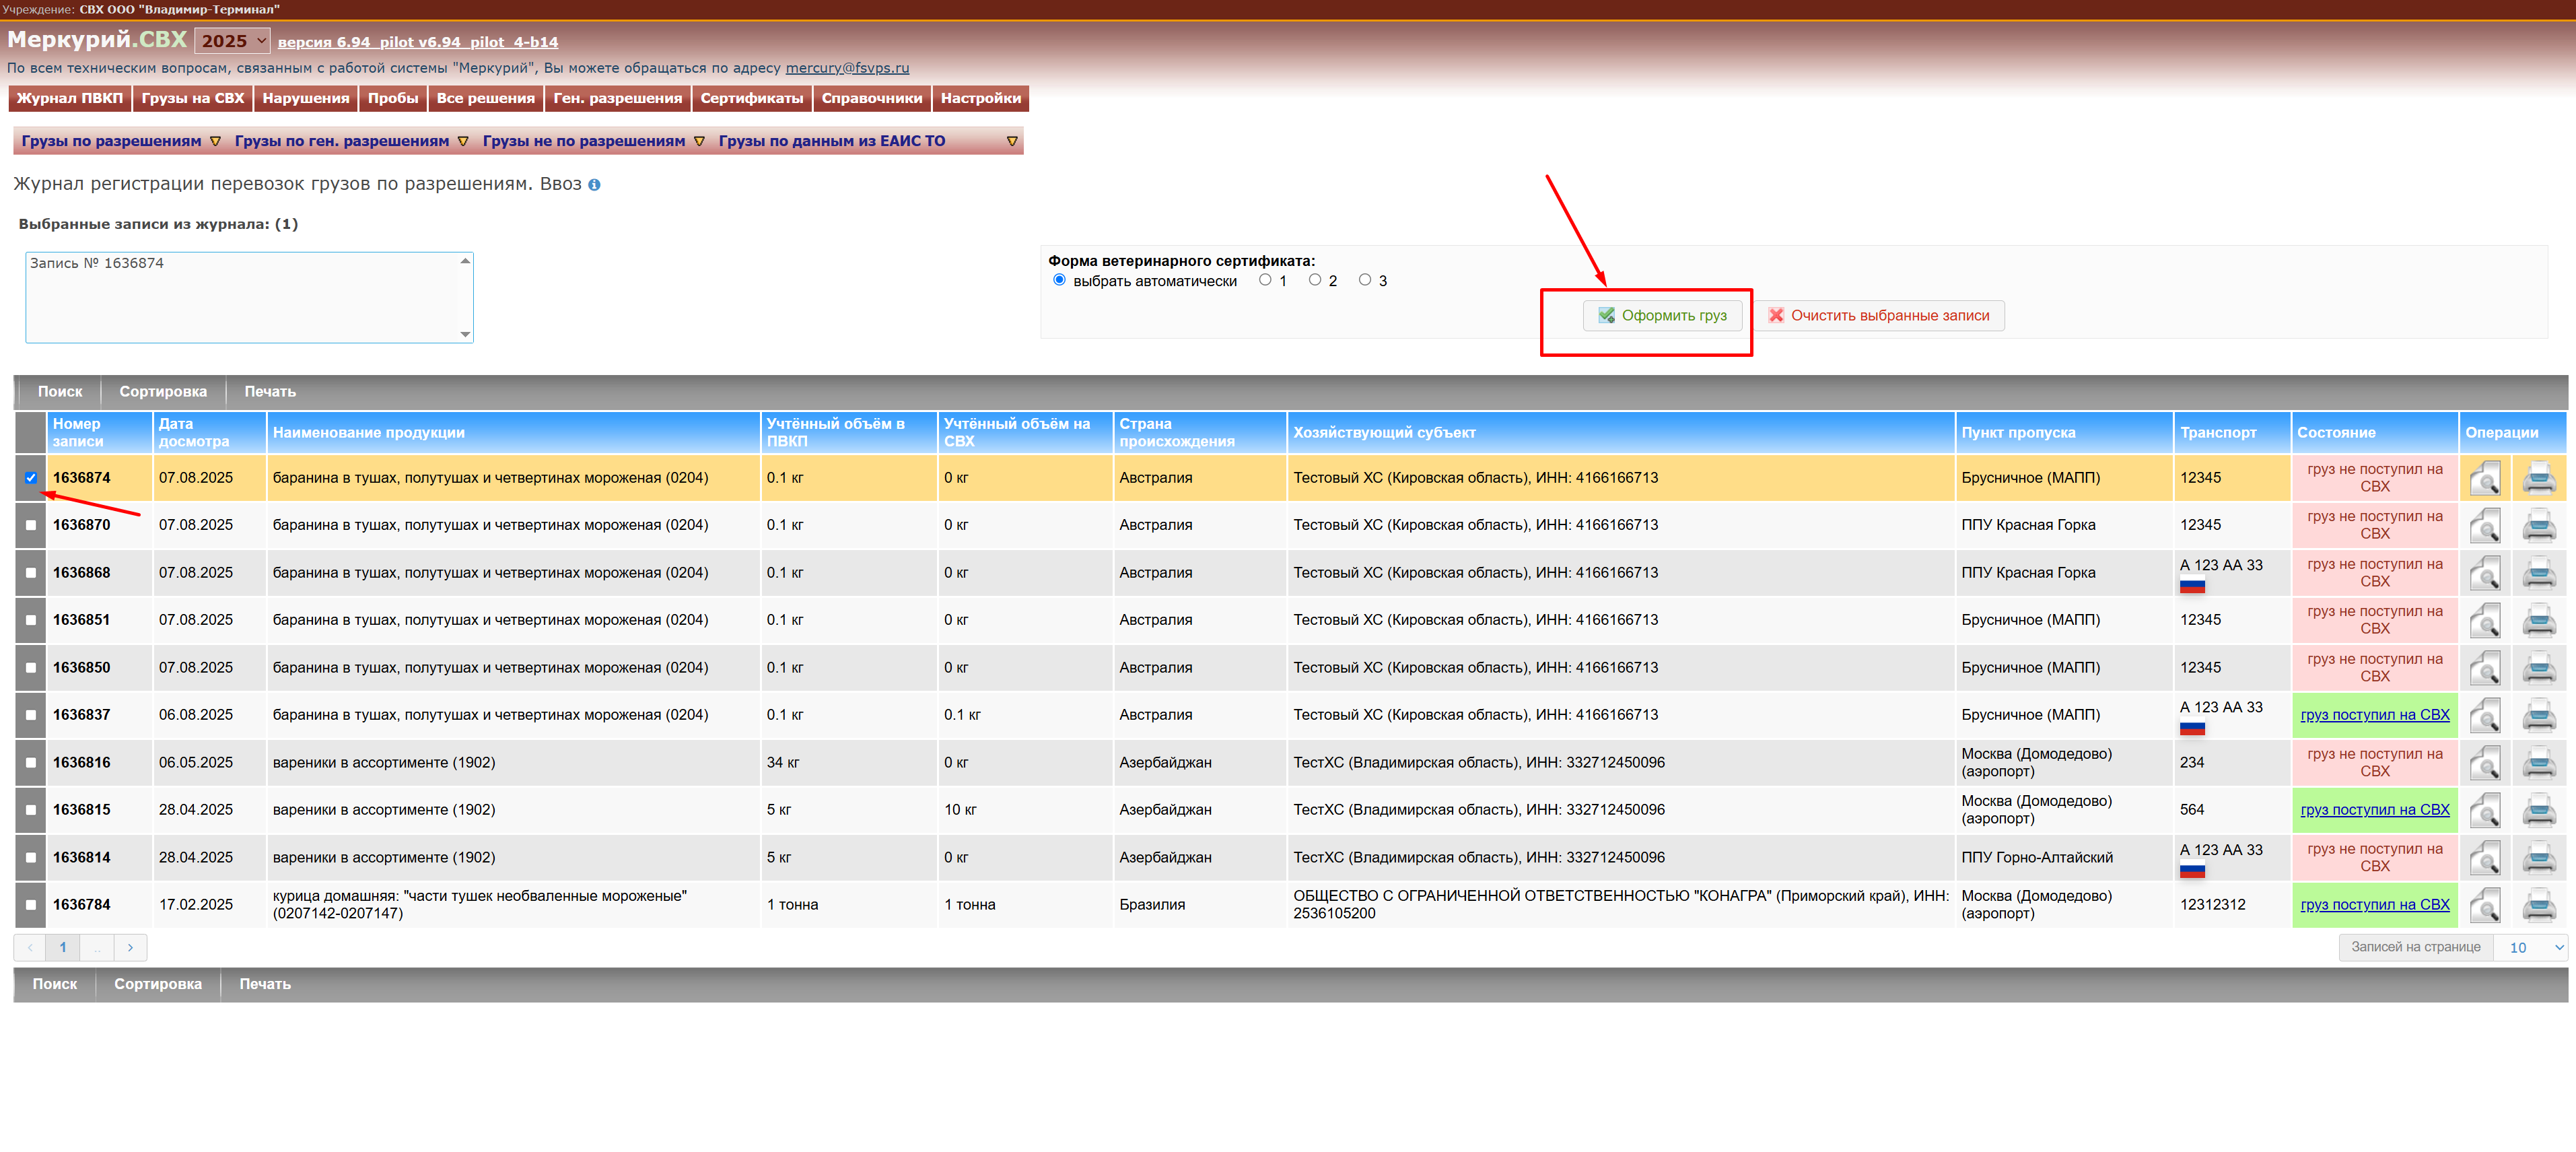The height and width of the screenshot is (1152, 2576).
Task: Go to next page of results
Action: 130,947
